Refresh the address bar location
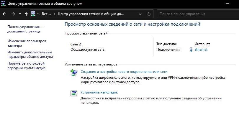239x133 pixels. click(149, 14)
